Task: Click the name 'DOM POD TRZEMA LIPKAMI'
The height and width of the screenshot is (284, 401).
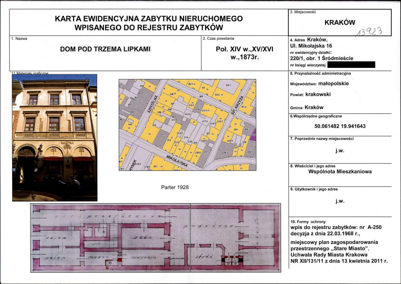Action: pos(105,49)
